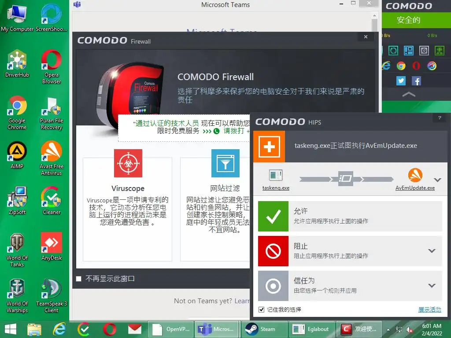Image resolution: width=451 pixels, height=338 pixels.
Task: Open Opera from the taskbar
Action: pyautogui.click(x=110, y=329)
